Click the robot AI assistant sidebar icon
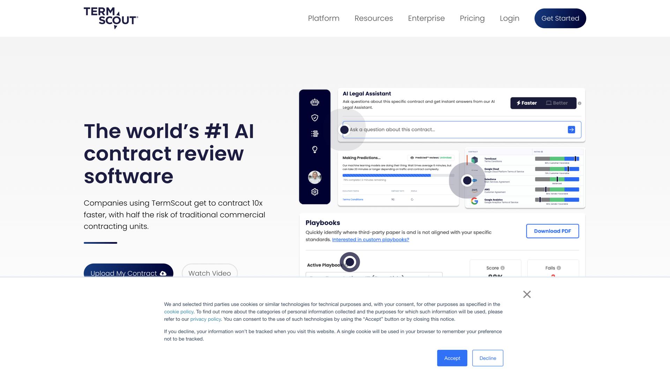The image size is (670, 377). (315, 102)
